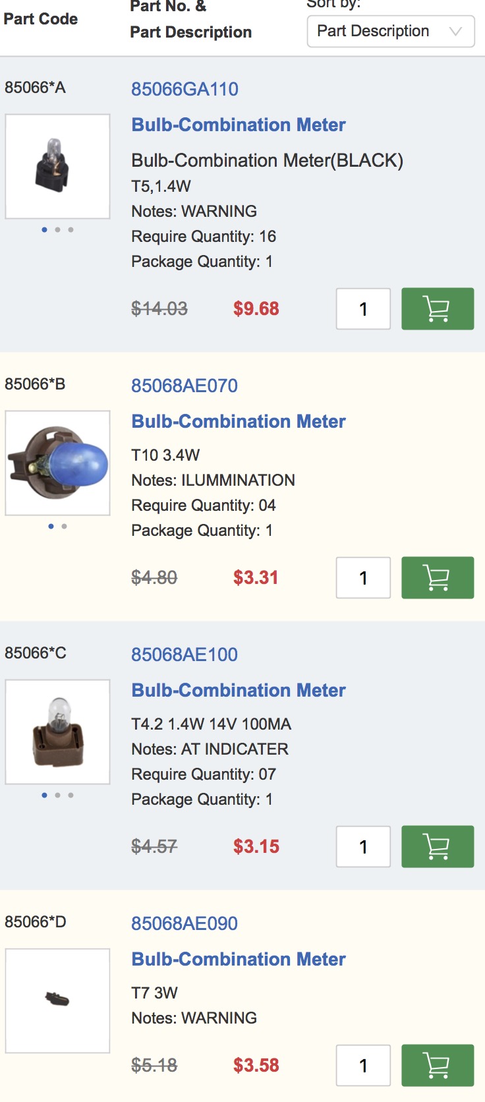Open Bulb-Combination Meter title for 85066*C

point(239,690)
